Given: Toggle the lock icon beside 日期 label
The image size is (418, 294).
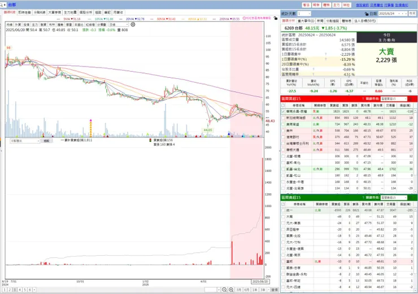Looking at the screenshot, I should click(367, 14).
